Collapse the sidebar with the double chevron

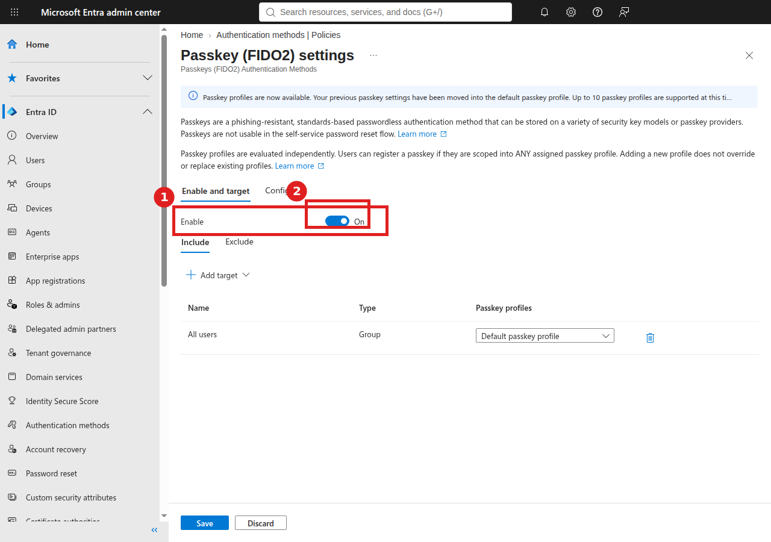tap(154, 530)
